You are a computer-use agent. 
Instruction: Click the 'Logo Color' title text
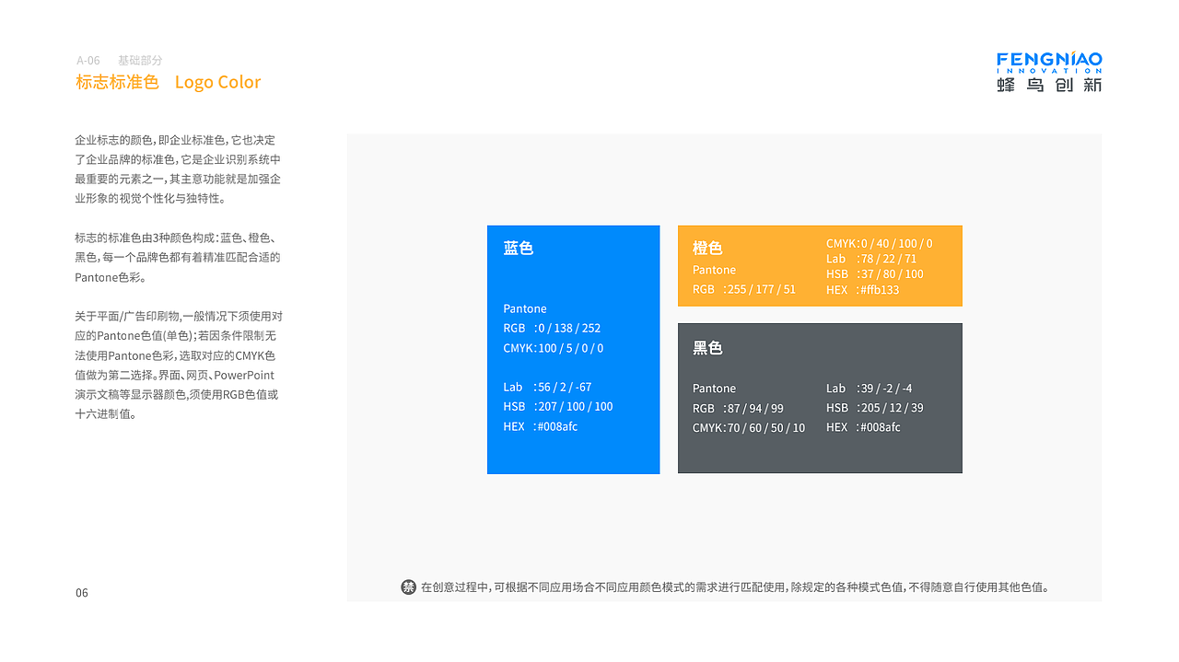[217, 82]
